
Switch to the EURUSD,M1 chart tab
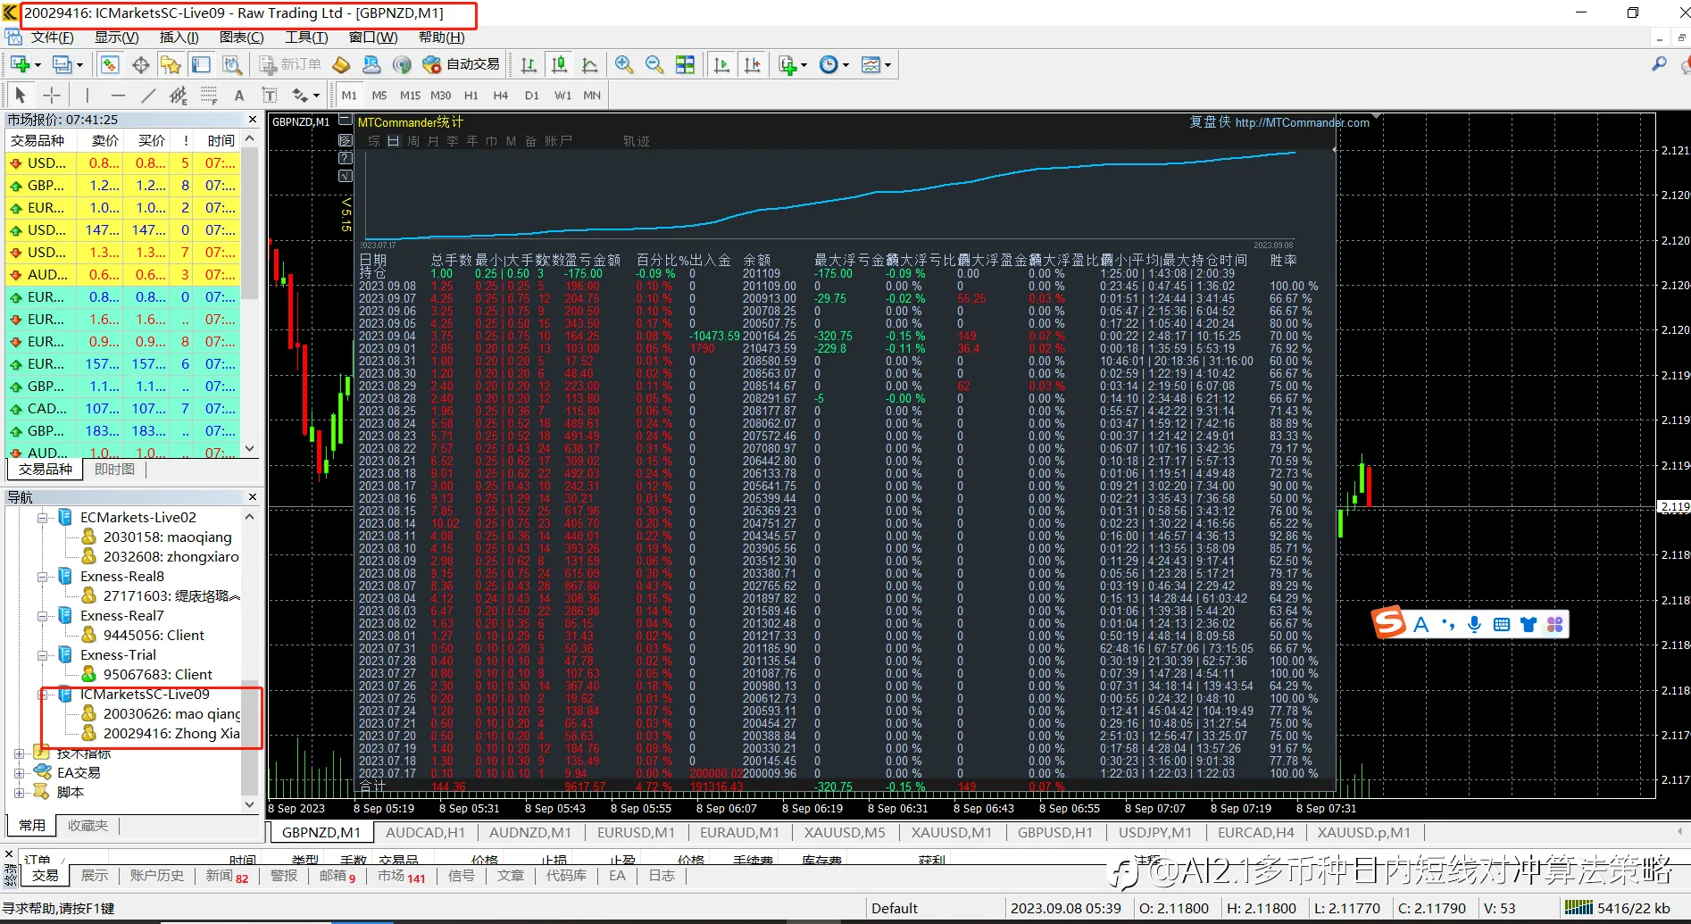pos(636,832)
